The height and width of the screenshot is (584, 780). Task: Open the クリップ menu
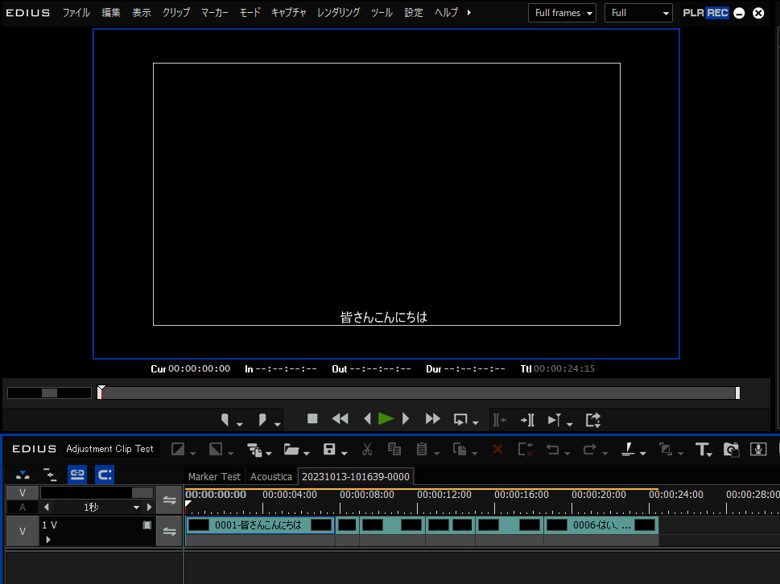[x=176, y=12]
